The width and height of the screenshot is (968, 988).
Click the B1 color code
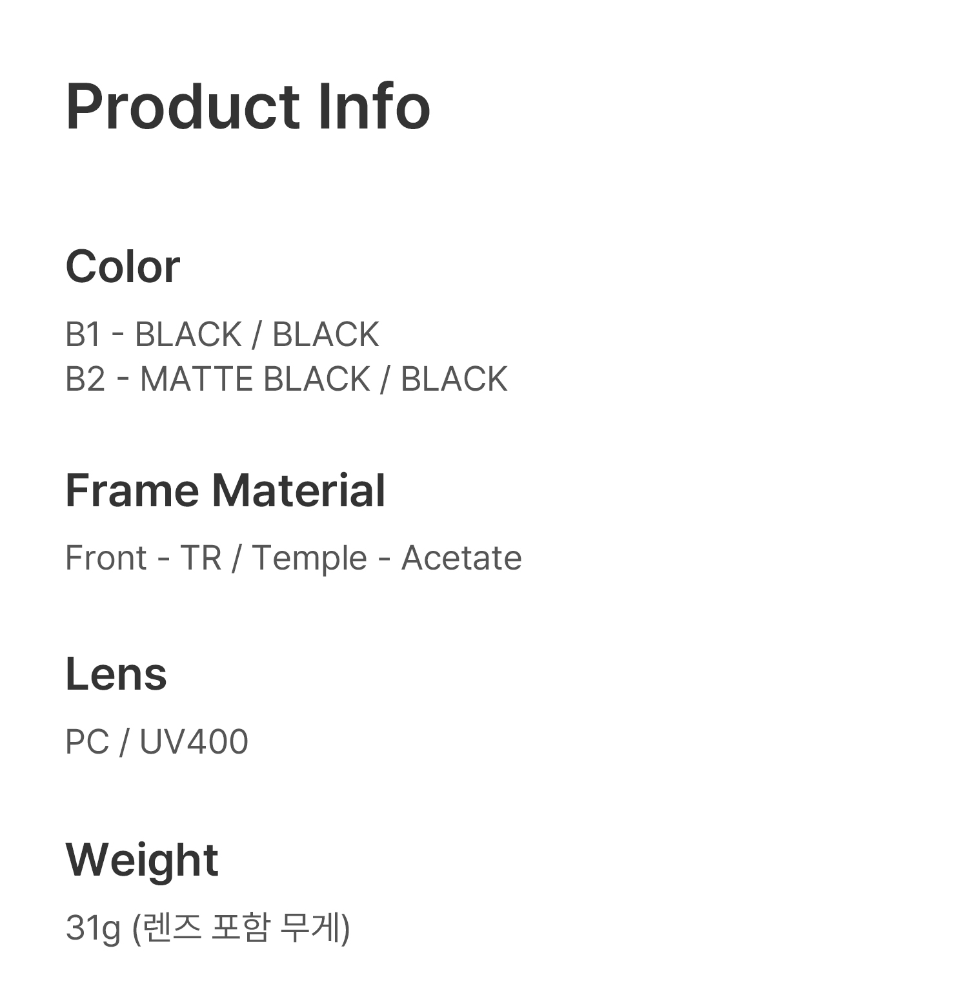tap(84, 334)
